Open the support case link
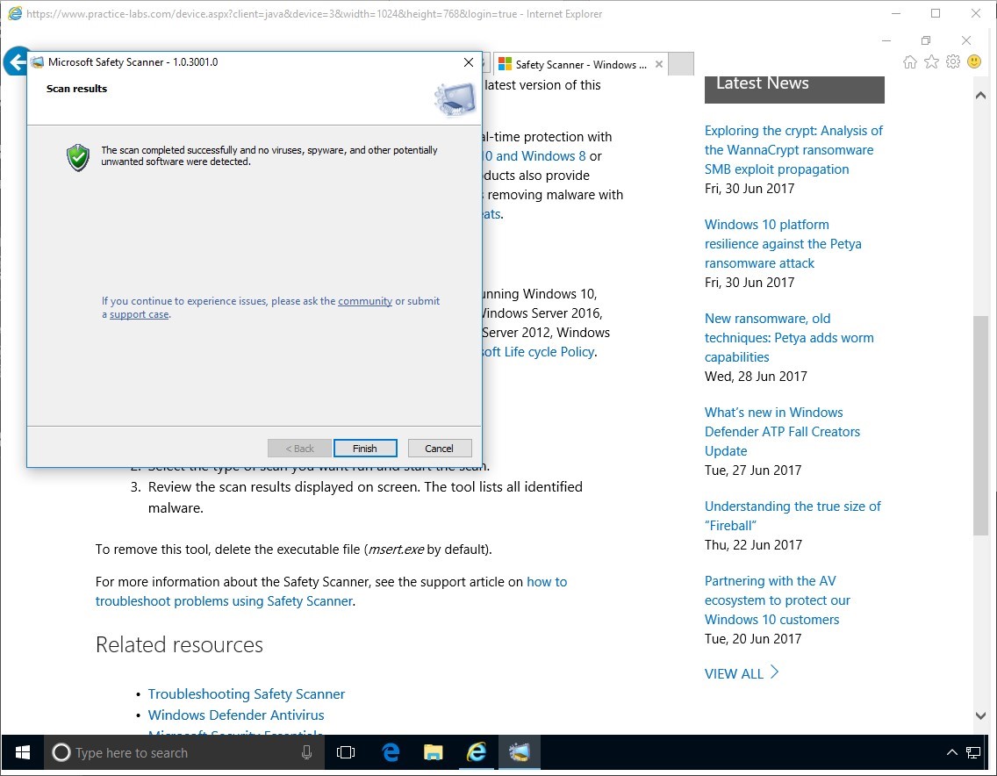Screen dimensions: 997x776 tap(140, 314)
